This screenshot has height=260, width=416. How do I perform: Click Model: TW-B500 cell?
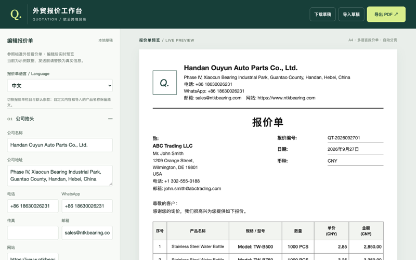tap(255, 246)
